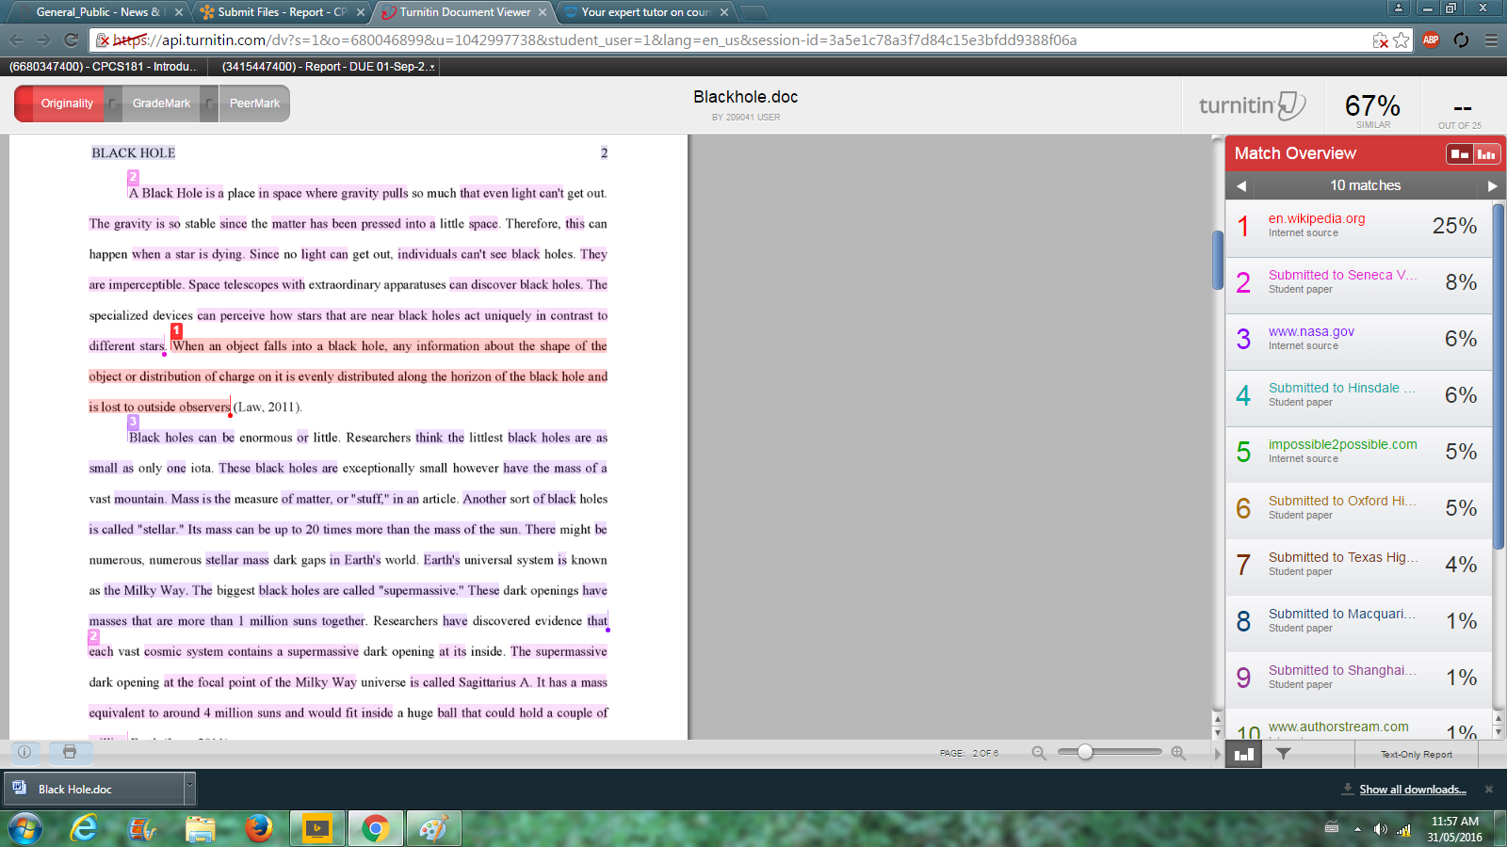Click the print document icon
The width and height of the screenshot is (1507, 847).
pos(69,752)
